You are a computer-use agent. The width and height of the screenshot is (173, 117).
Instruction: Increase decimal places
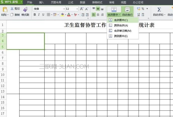tap(139, 15)
